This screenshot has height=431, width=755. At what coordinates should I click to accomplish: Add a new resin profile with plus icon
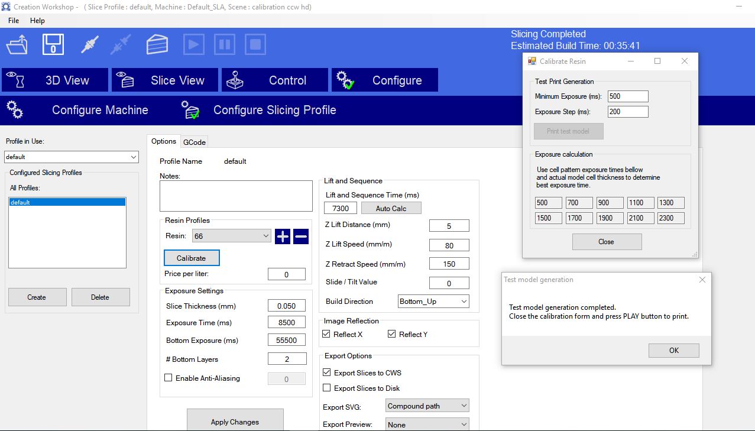(x=283, y=236)
